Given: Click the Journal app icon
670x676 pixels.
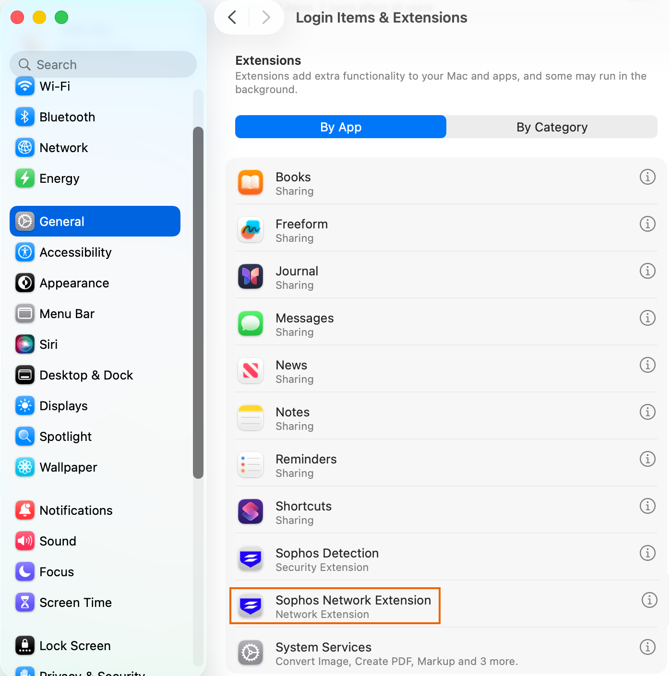Looking at the screenshot, I should click(x=251, y=276).
